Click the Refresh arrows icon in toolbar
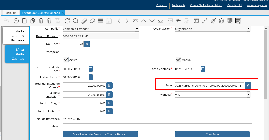Image resolution: width=269 pixels, height=140 pixels. [67, 21]
